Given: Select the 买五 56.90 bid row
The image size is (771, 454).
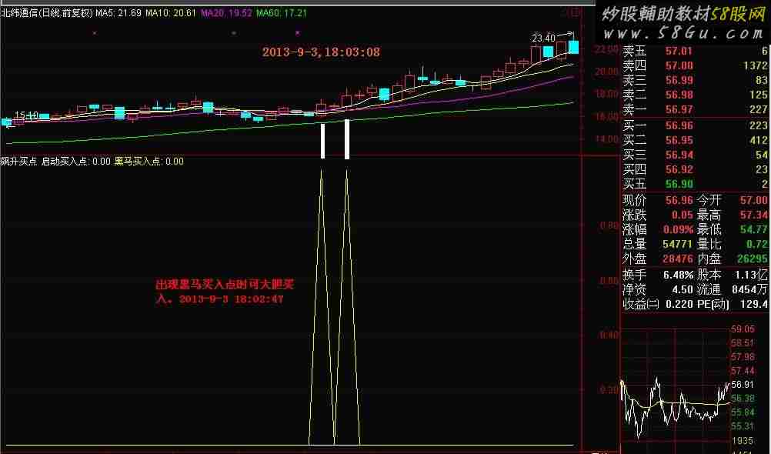Looking at the screenshot, I should coord(695,184).
